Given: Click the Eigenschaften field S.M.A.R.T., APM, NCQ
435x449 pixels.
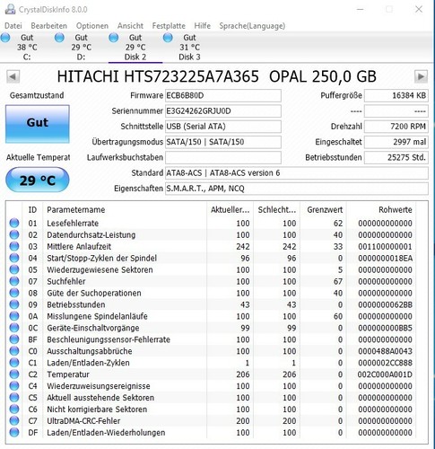Looking at the screenshot, I should point(297,189).
